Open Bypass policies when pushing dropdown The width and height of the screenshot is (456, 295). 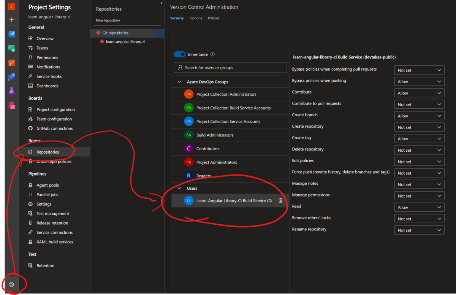[x=419, y=81]
